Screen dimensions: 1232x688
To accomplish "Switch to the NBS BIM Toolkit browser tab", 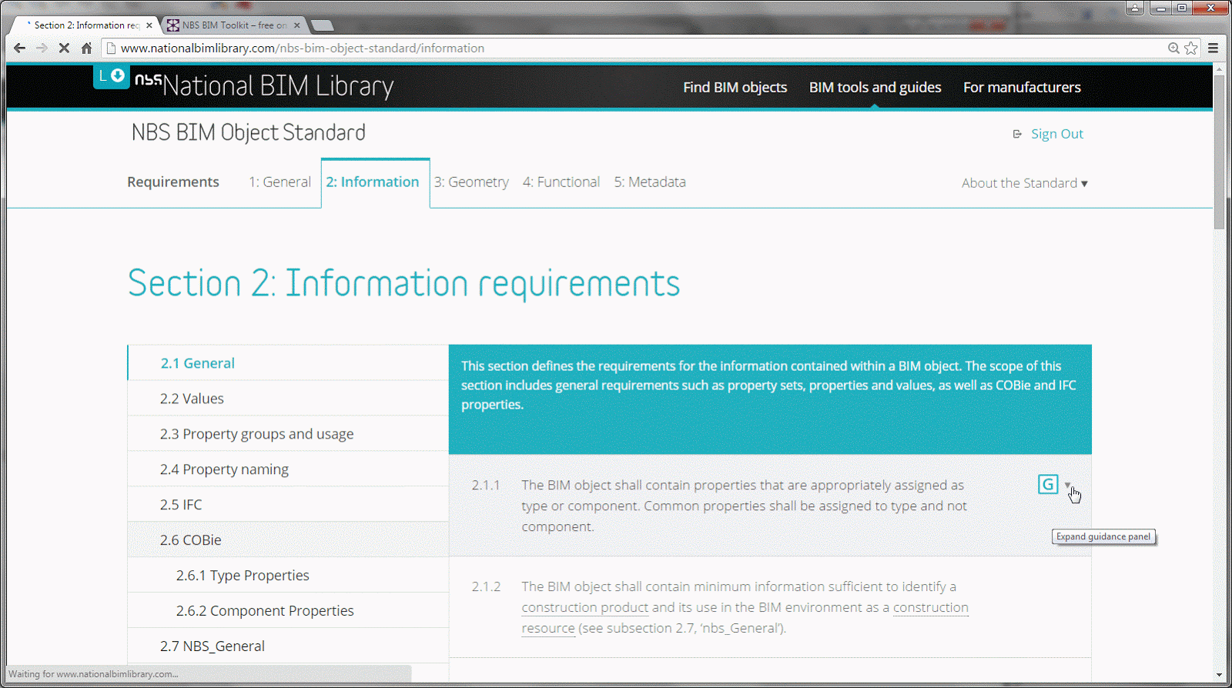I will (235, 25).
